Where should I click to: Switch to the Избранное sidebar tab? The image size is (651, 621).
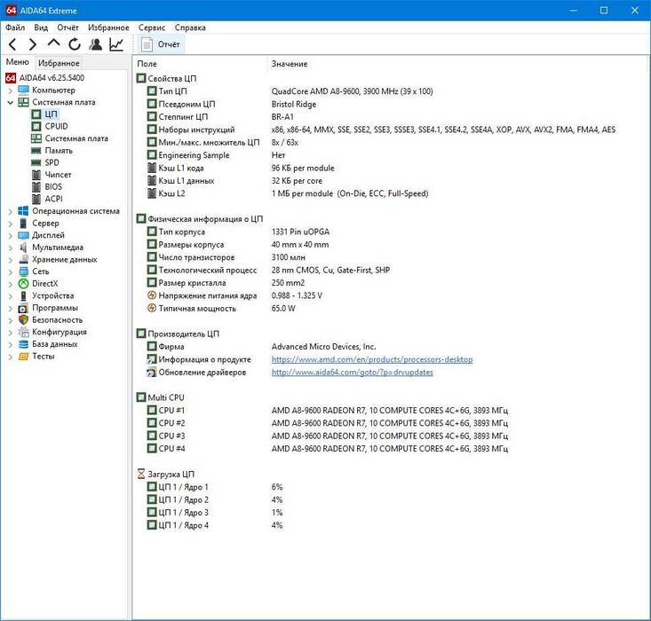[59, 63]
